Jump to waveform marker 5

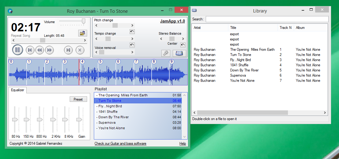[100, 62]
